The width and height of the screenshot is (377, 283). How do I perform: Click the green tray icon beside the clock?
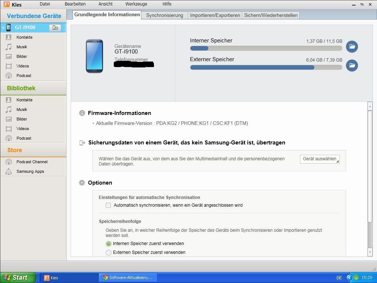356,277
